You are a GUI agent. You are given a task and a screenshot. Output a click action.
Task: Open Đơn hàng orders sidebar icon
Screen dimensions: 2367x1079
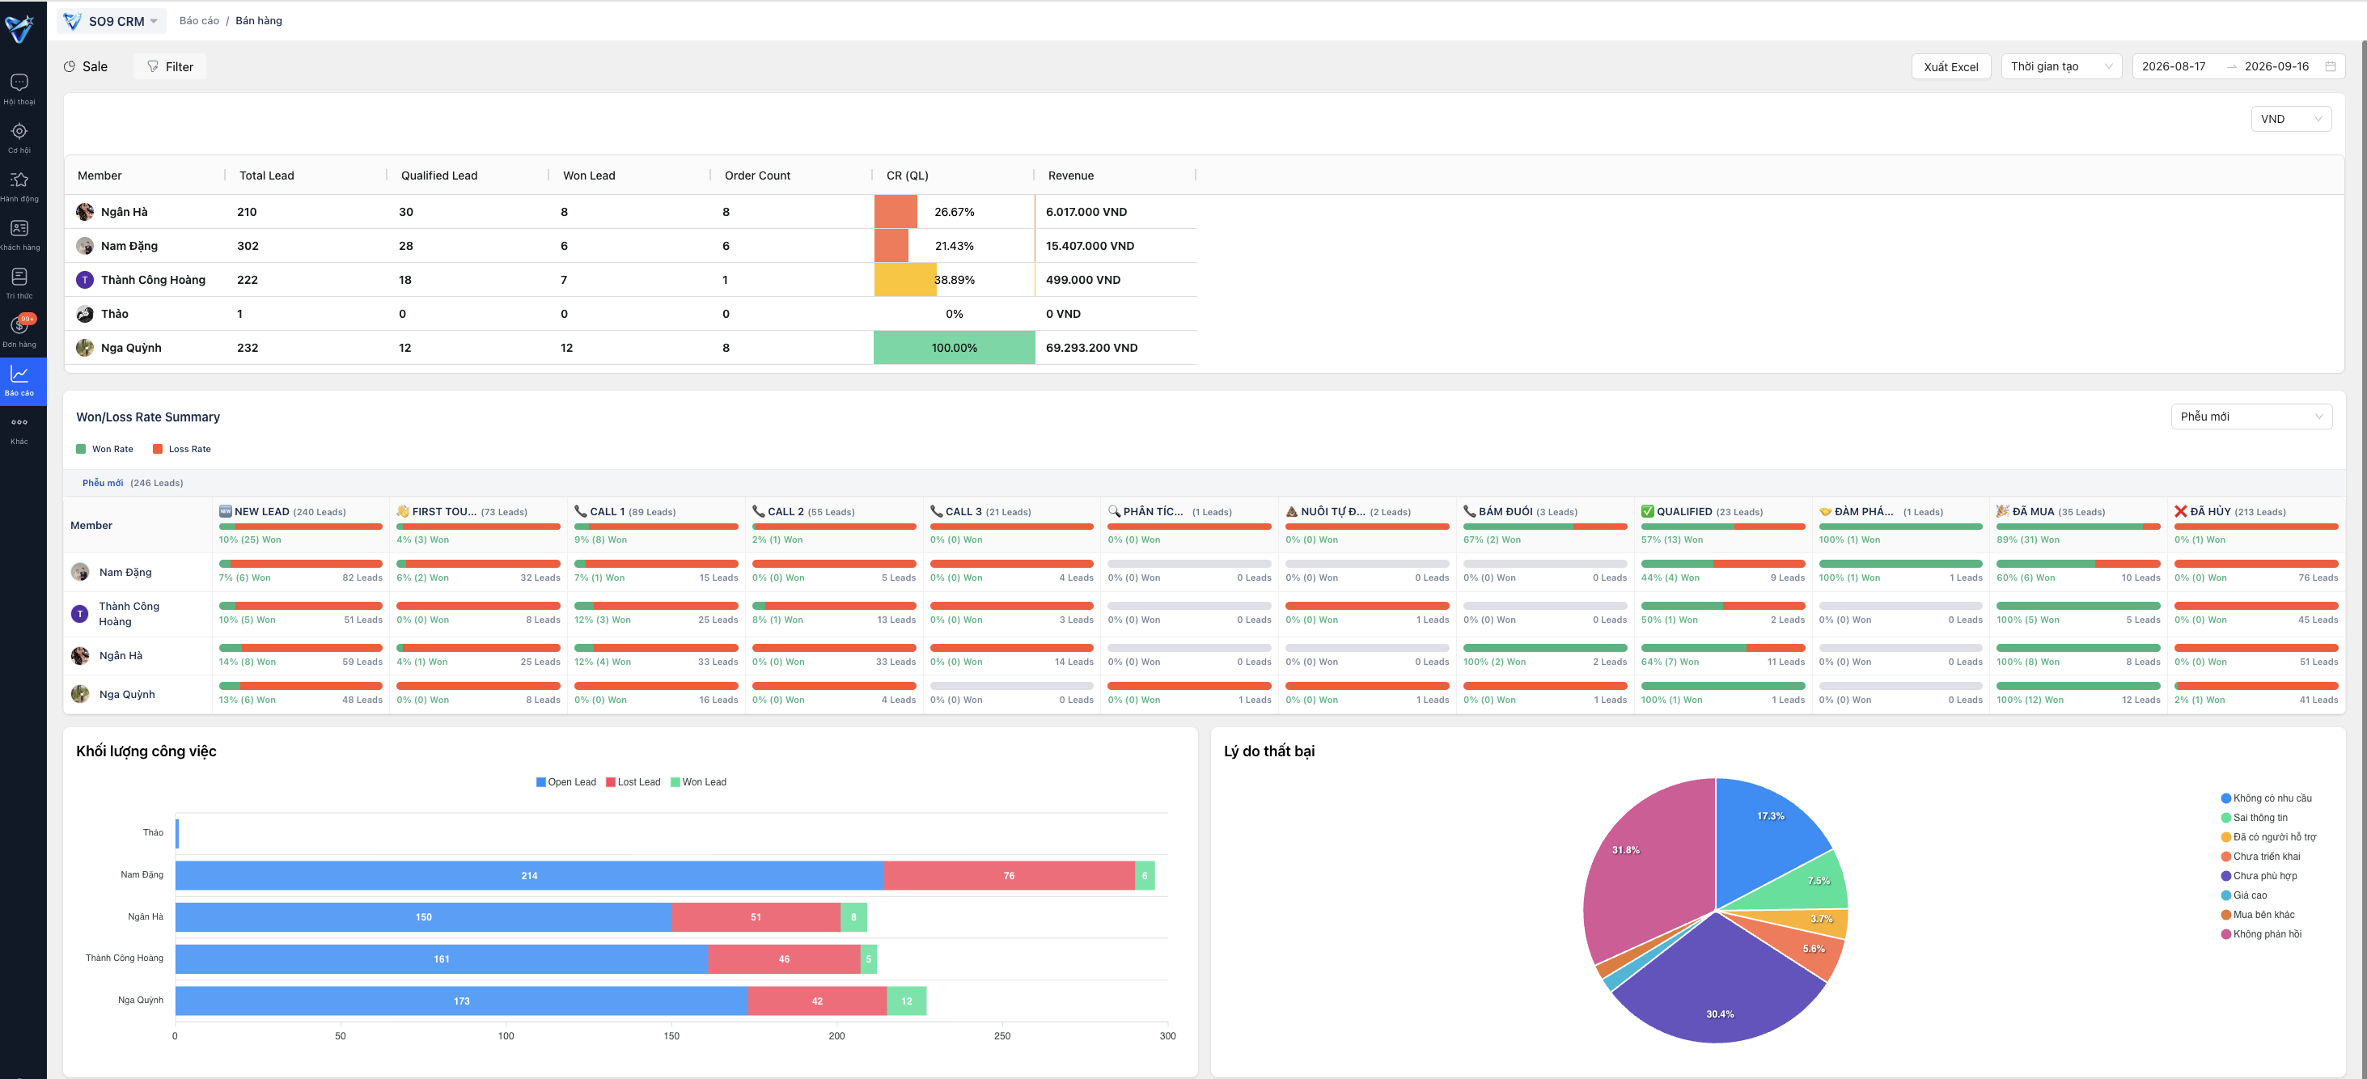click(x=19, y=332)
